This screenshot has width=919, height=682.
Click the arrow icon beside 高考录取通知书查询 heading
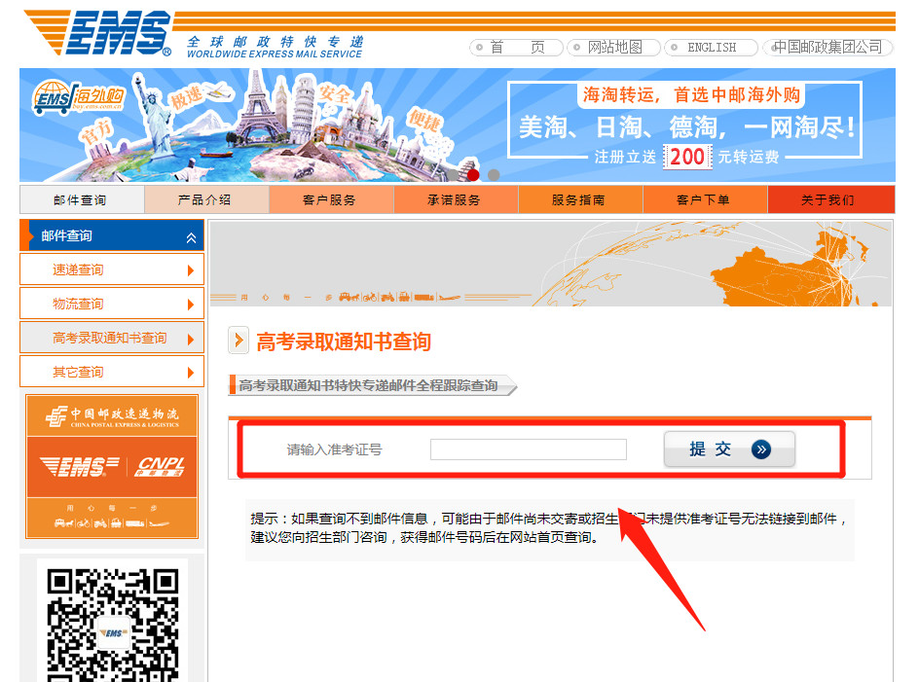[239, 341]
